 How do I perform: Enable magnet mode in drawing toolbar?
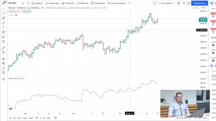[4, 58]
